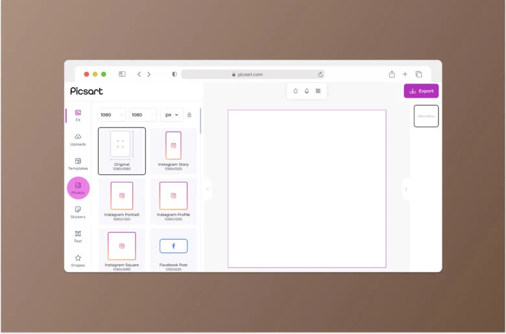Image resolution: width=506 pixels, height=334 pixels.
Task: Open the Stickers panel
Action: point(78,212)
